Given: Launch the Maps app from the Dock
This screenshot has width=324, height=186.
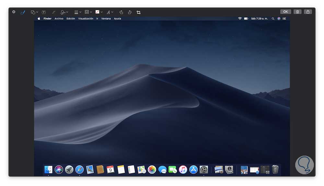Looking at the screenshot, I should [142, 170].
